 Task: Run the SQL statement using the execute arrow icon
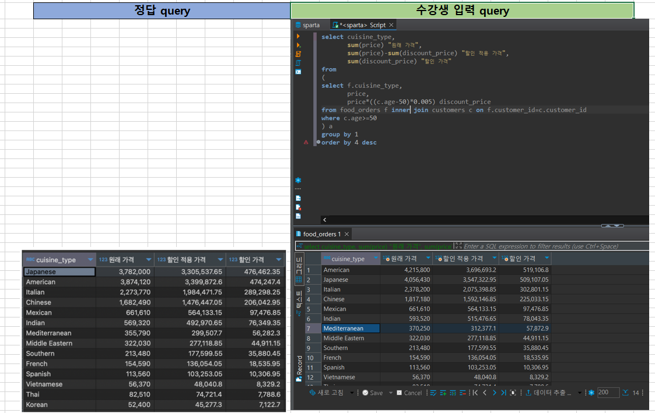(298, 36)
